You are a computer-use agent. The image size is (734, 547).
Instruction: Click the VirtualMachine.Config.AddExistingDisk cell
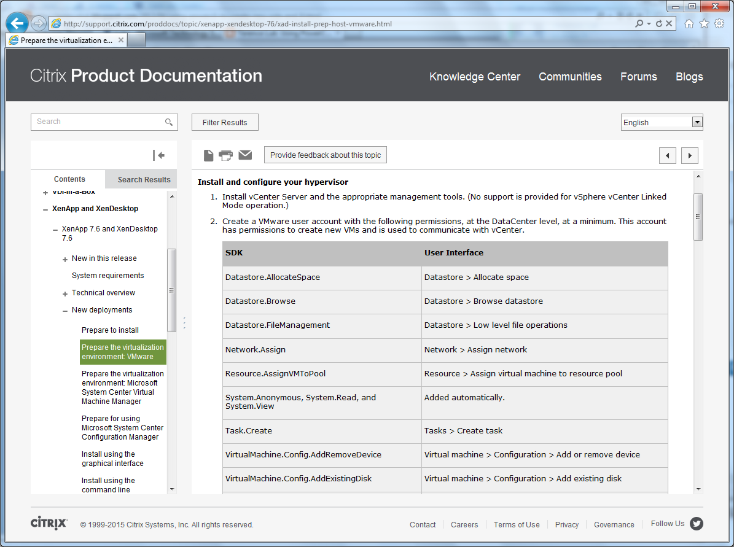click(x=322, y=479)
